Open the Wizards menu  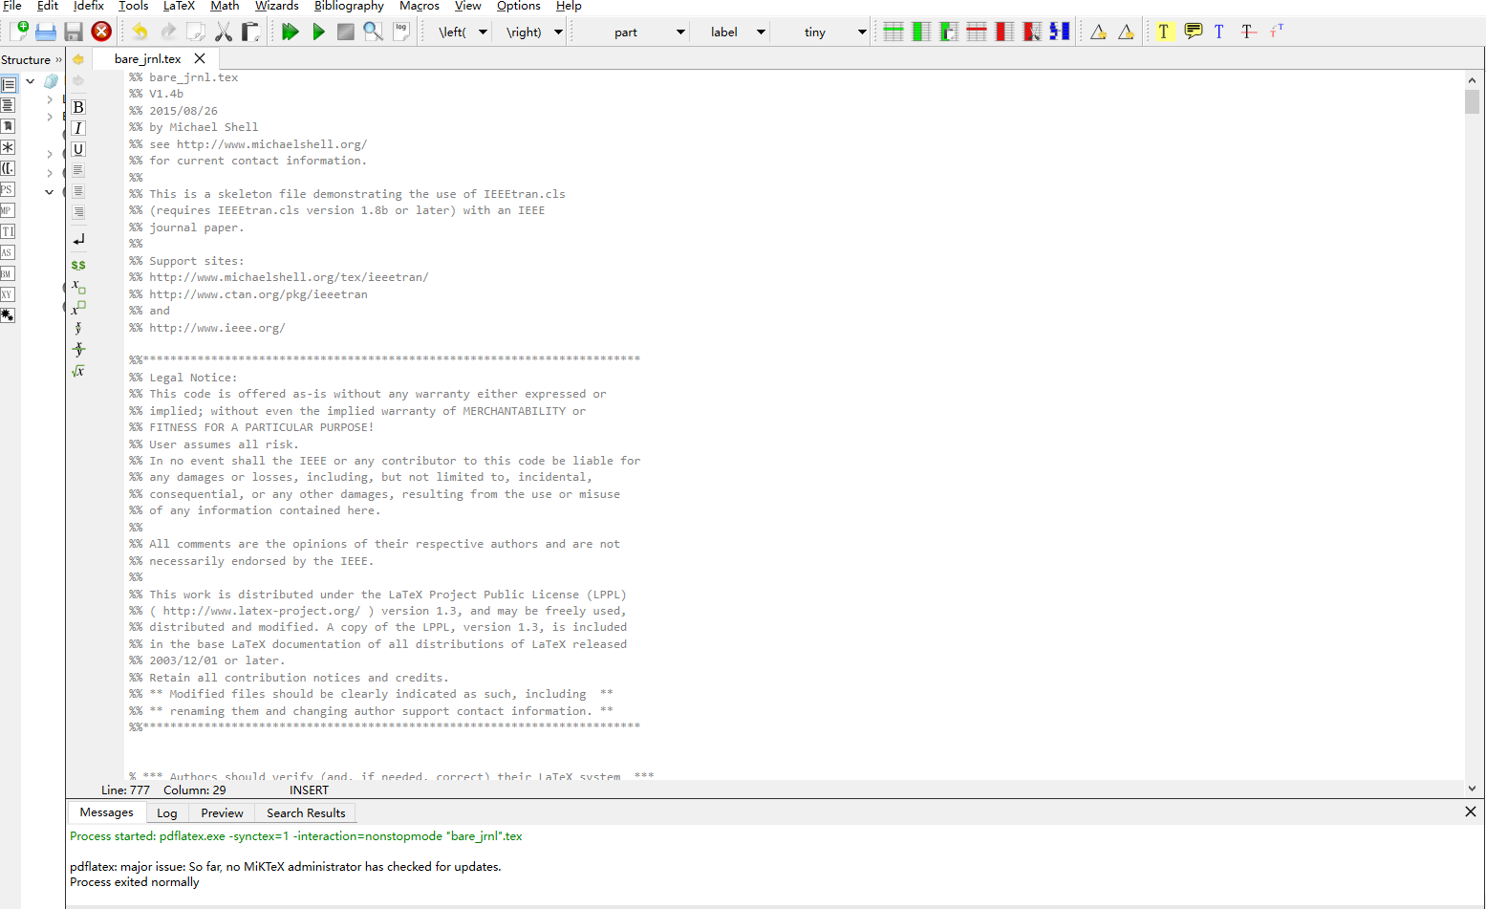[277, 6]
